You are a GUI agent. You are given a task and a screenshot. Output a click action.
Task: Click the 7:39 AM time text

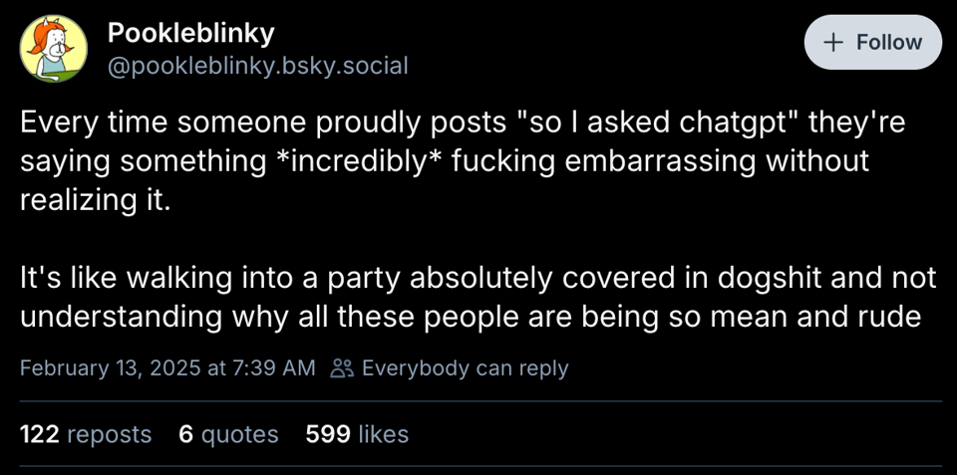point(272,368)
